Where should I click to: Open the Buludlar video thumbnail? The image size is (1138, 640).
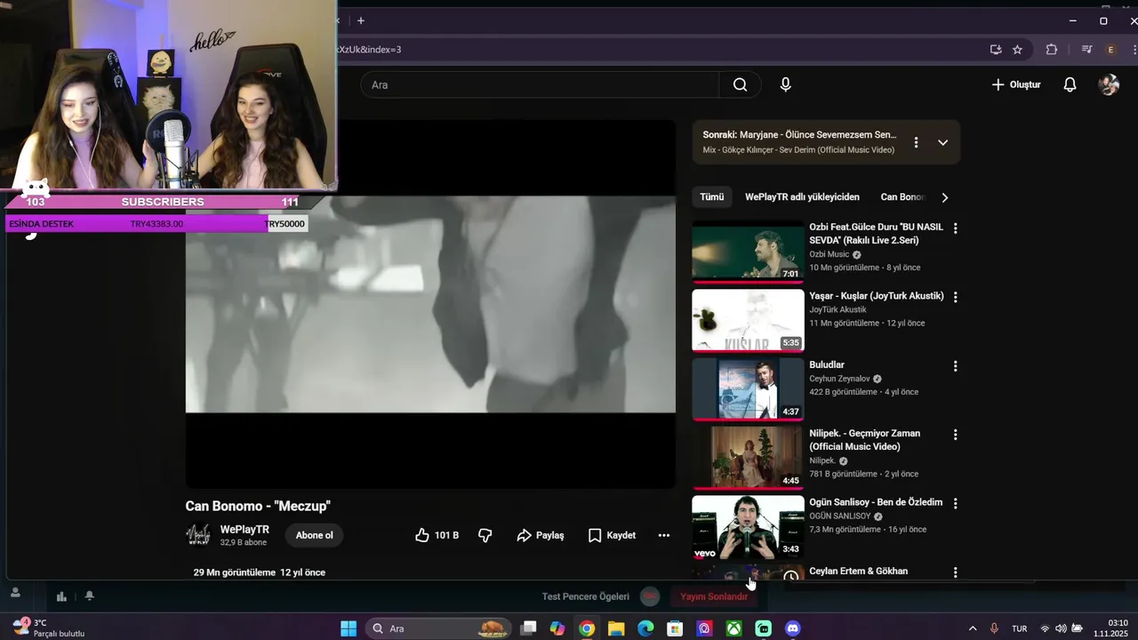[x=748, y=388]
